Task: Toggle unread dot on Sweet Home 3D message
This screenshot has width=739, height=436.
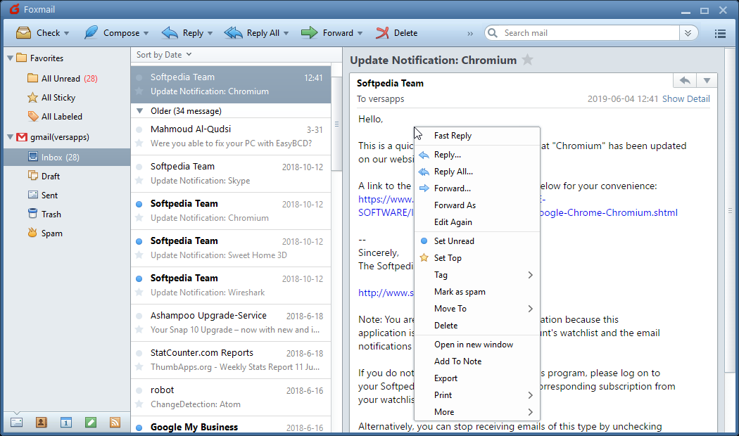Action: 139,241
